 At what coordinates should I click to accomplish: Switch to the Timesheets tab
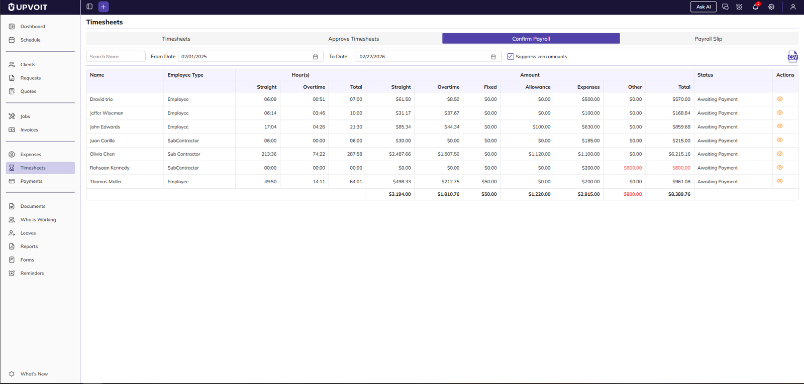point(176,39)
